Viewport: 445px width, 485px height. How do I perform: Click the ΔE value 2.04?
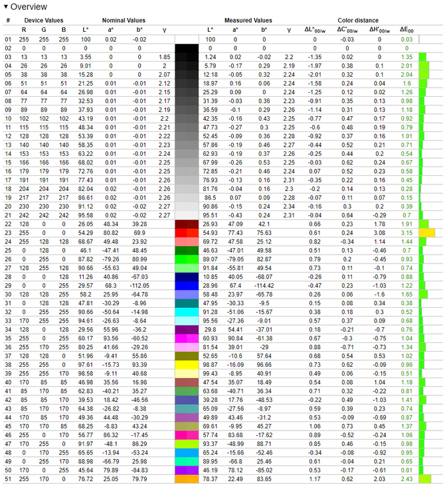[406, 75]
